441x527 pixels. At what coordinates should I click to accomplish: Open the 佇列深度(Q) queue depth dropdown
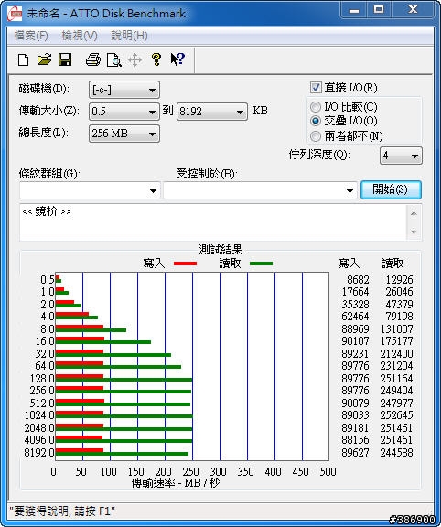click(x=401, y=156)
